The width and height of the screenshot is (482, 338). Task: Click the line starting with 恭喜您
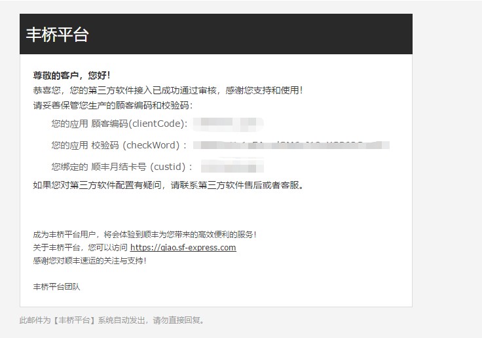click(167, 90)
